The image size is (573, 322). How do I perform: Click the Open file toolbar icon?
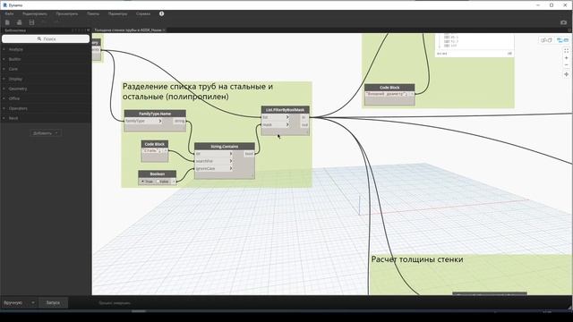20,22
